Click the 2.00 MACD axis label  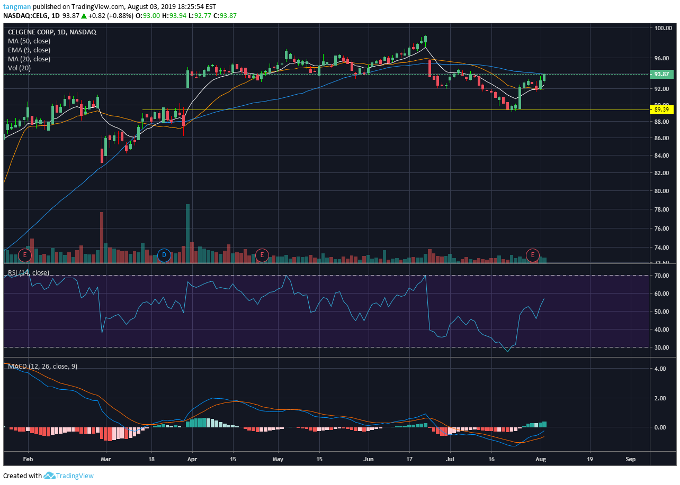[660, 398]
